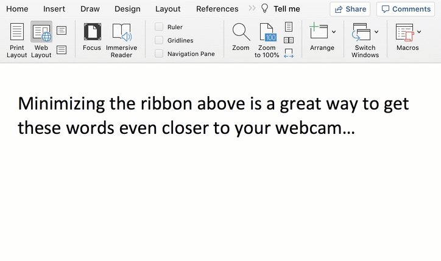Viewport: 441px width, 261px height.
Task: Select Web Layout view
Action: [x=41, y=40]
